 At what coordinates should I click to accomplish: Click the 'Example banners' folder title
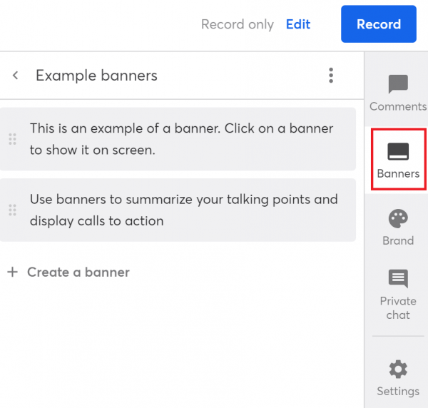click(x=96, y=76)
